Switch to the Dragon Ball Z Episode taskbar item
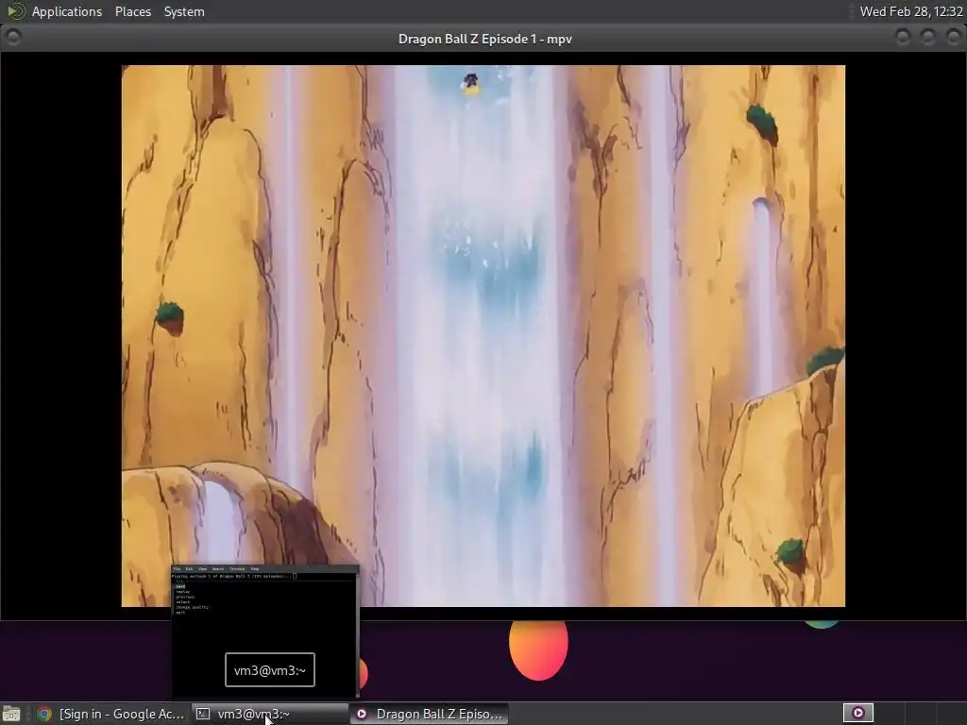This screenshot has height=725, width=967. click(430, 714)
